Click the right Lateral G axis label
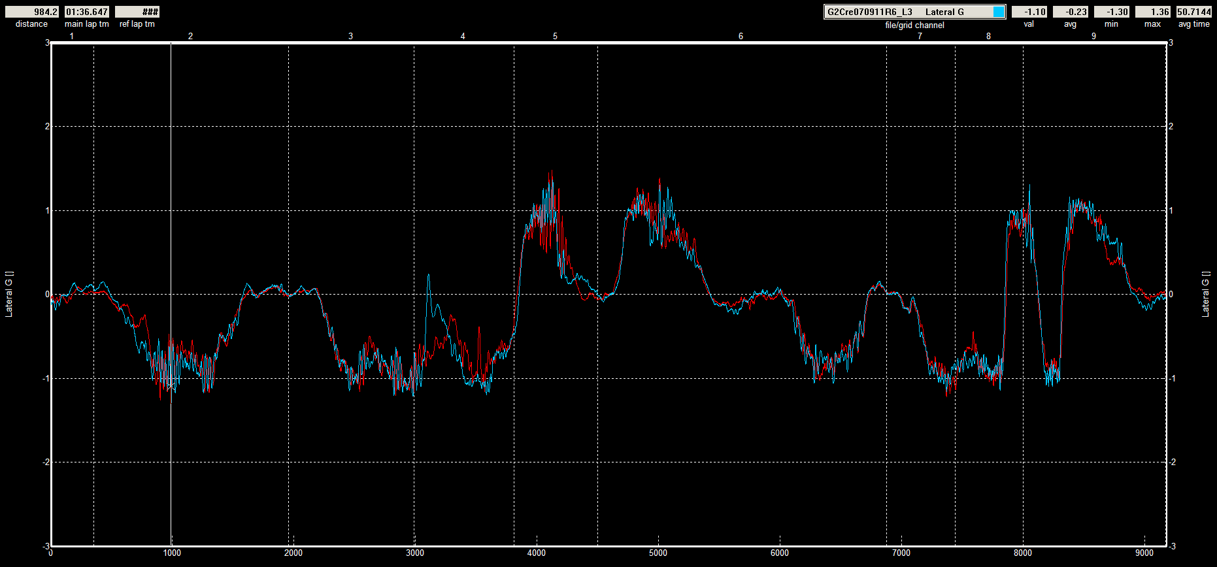The image size is (1217, 567). pyautogui.click(x=1206, y=294)
